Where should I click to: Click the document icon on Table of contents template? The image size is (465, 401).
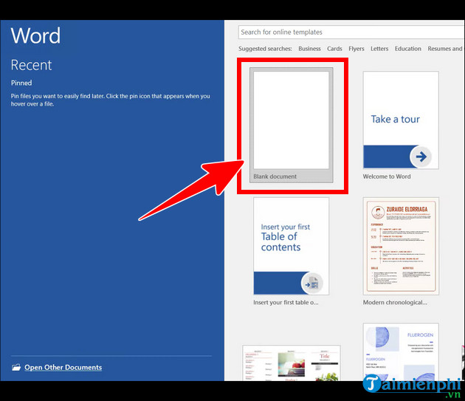[312, 284]
